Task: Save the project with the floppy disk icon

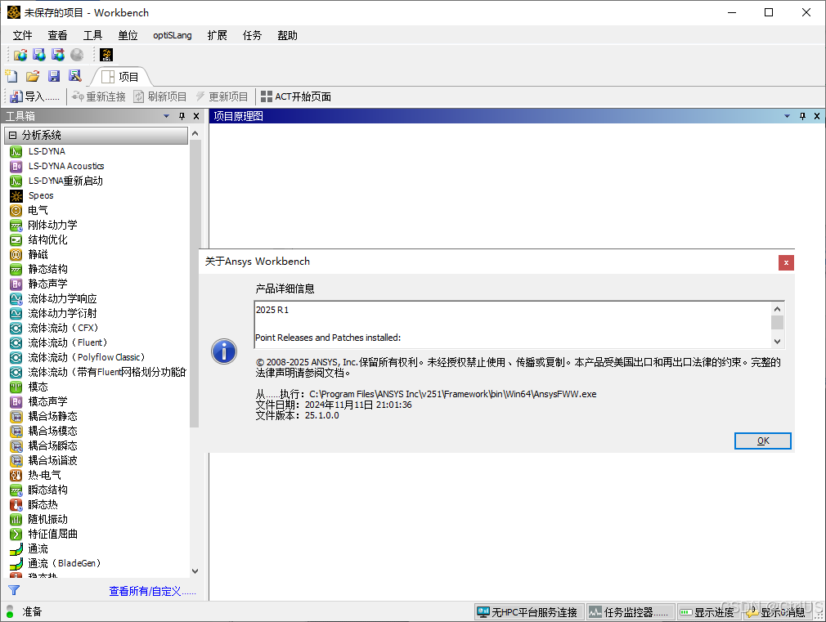Action: [x=54, y=76]
